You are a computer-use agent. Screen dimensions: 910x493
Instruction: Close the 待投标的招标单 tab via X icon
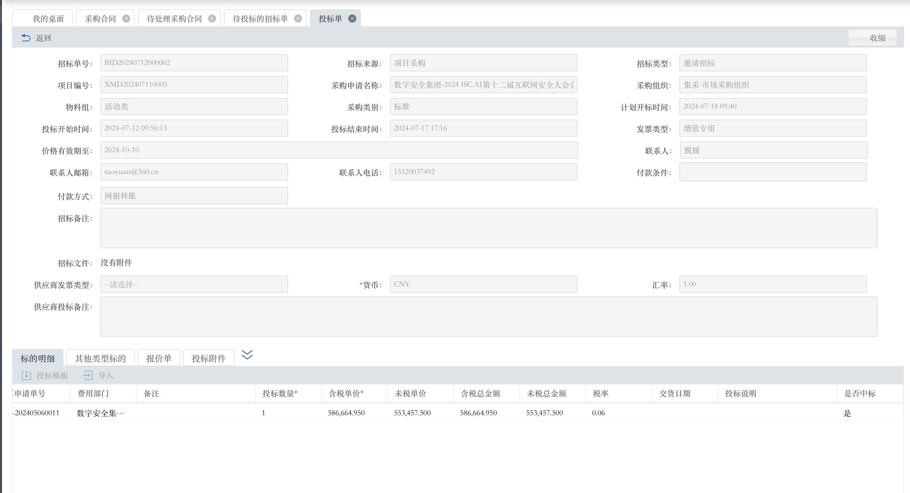pos(298,19)
